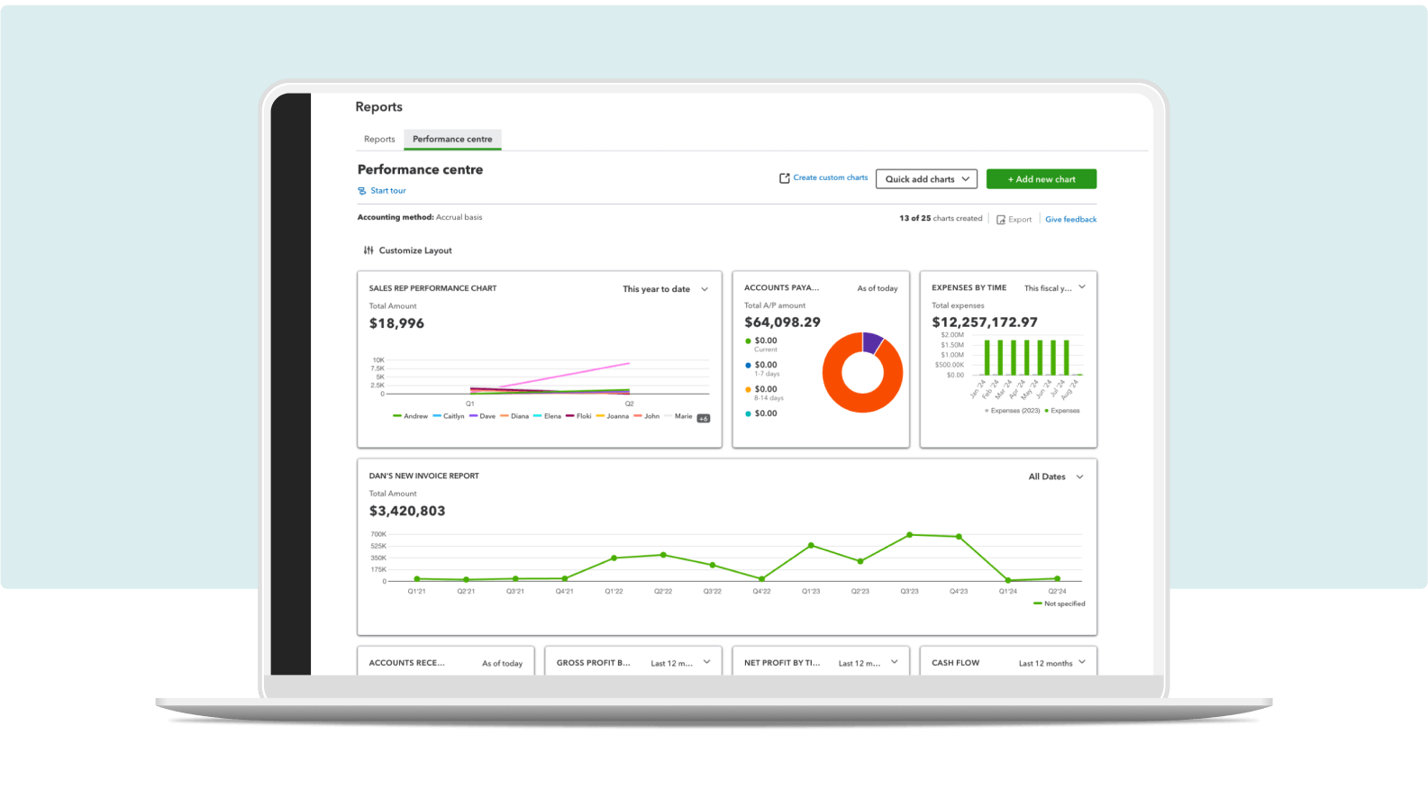Click the Q3'23 peak data point

pyautogui.click(x=910, y=535)
